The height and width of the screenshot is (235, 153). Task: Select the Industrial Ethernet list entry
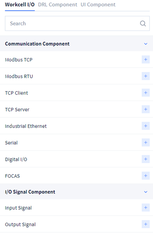pyautogui.click(x=76, y=126)
